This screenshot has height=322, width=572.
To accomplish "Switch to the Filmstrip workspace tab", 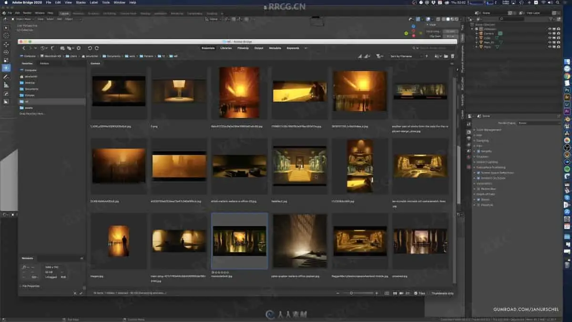I will pyautogui.click(x=243, y=48).
